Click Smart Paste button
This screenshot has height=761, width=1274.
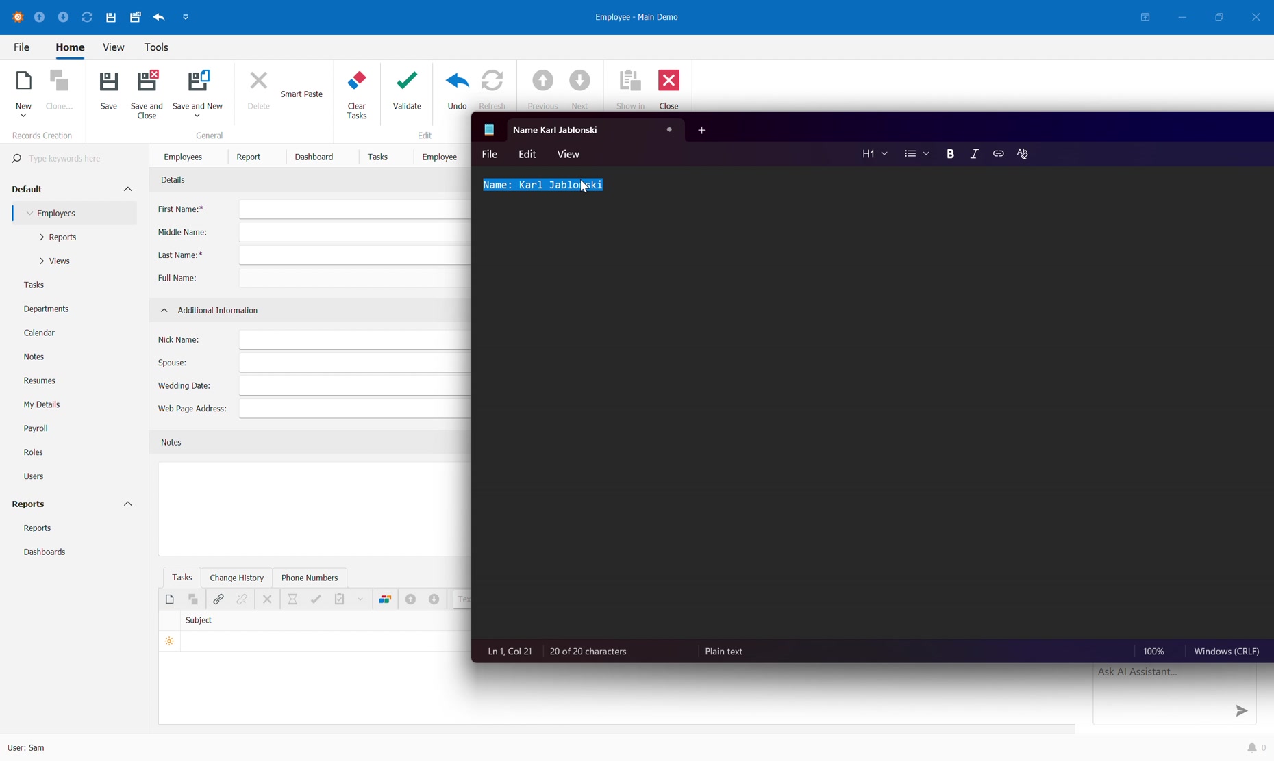point(302,94)
